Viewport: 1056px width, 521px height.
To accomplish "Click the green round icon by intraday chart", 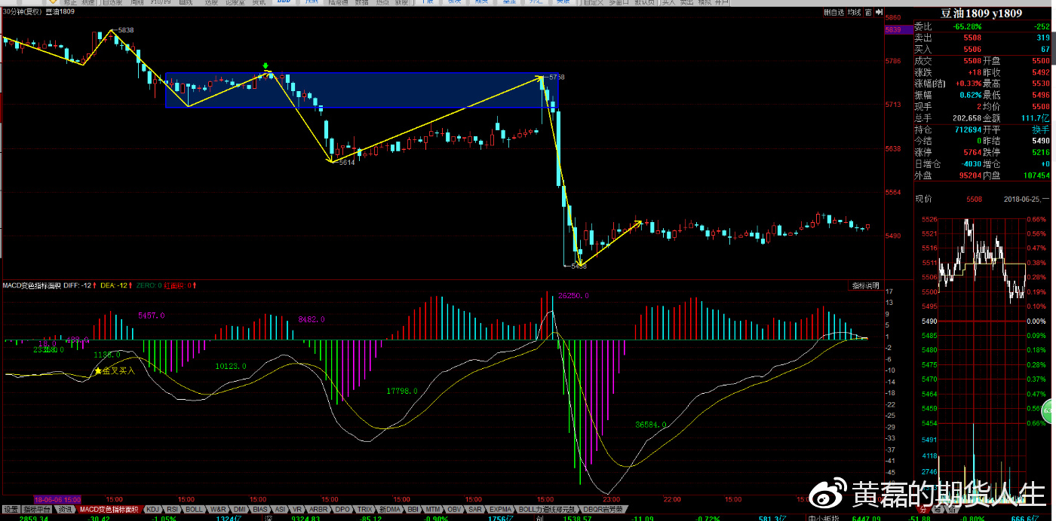I will point(1048,411).
